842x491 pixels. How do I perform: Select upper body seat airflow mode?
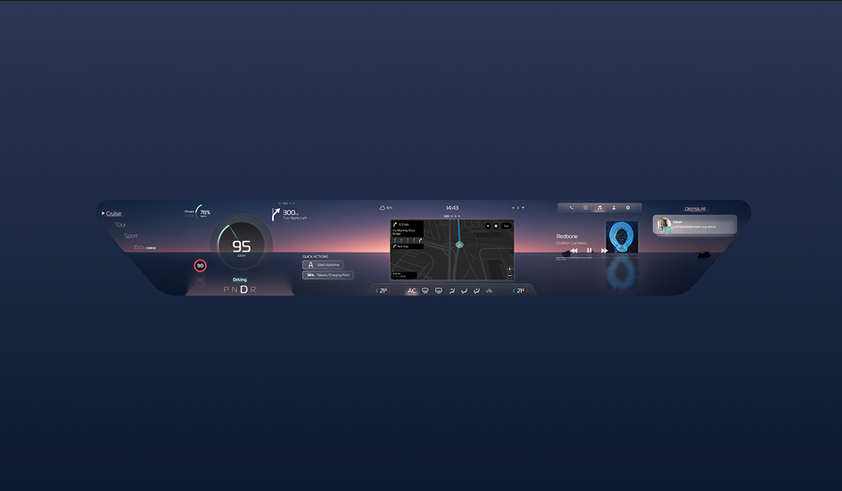click(451, 291)
